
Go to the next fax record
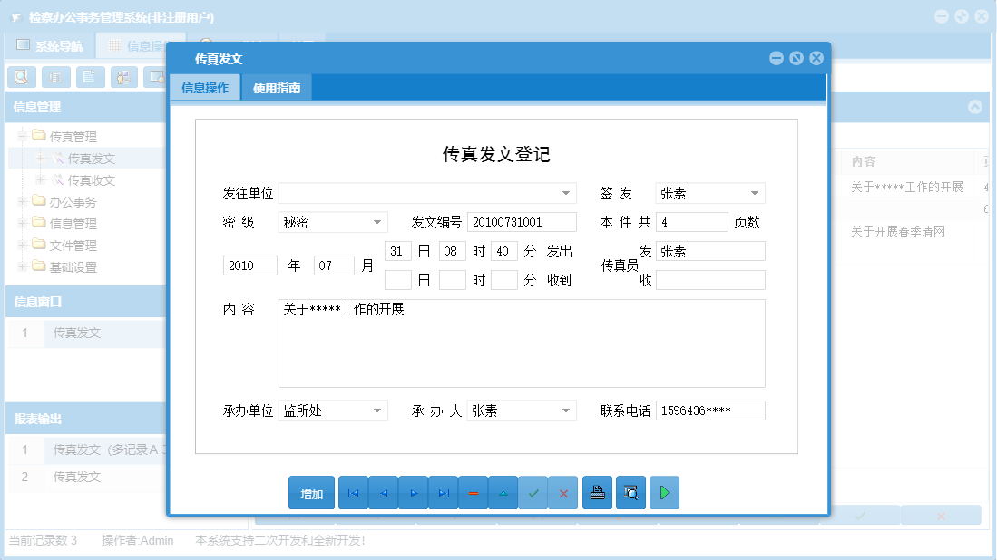point(413,492)
